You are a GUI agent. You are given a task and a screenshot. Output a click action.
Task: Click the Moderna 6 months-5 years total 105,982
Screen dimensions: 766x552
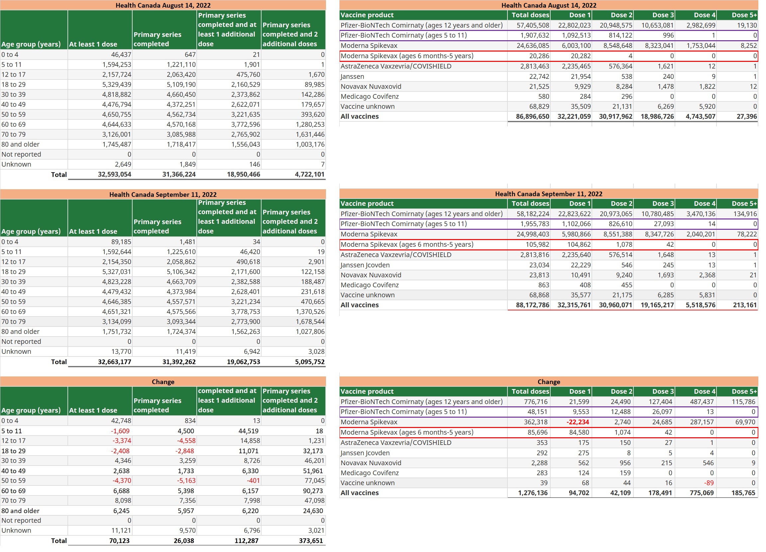(x=529, y=244)
